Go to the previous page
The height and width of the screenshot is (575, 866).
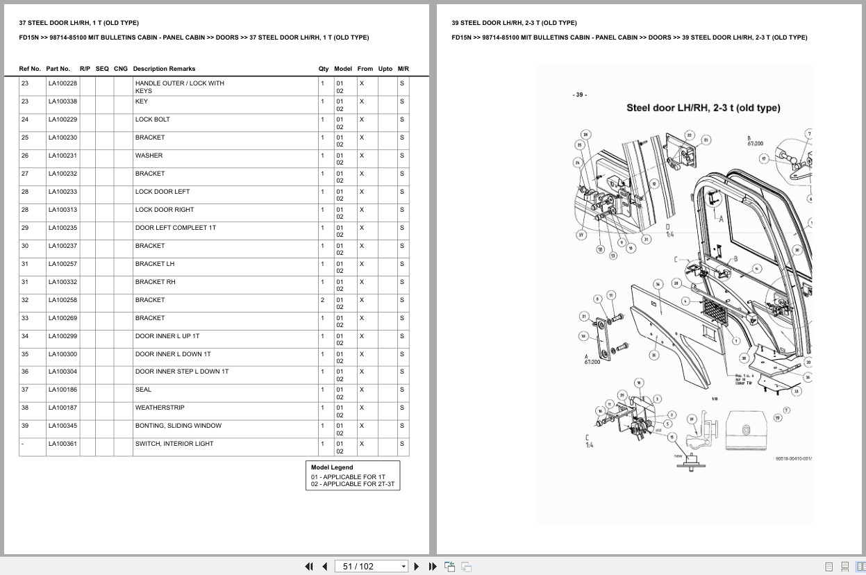[x=324, y=567]
